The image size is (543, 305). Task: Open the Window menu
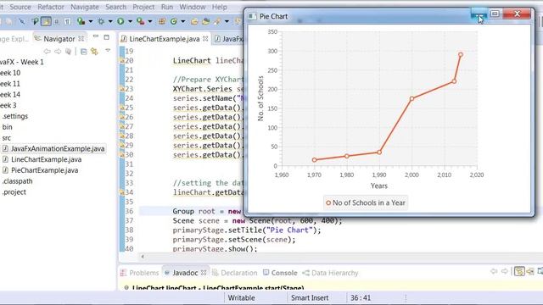click(193, 7)
